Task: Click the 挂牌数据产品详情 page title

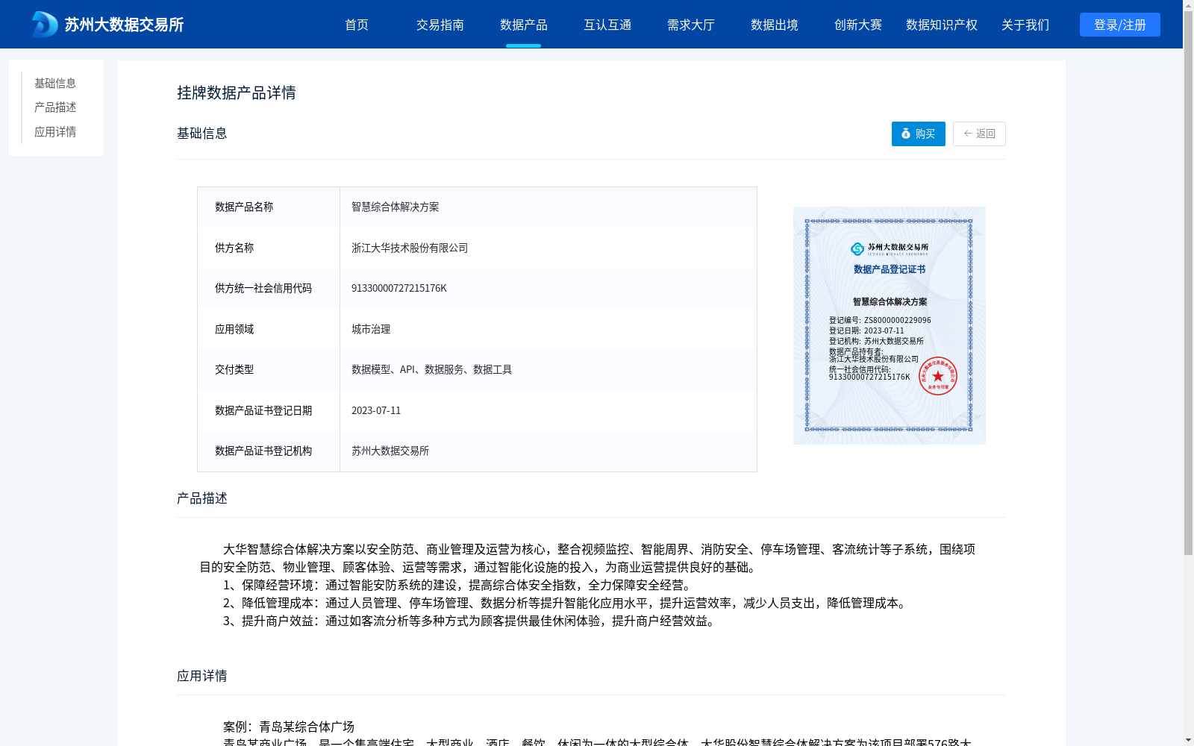Action: (237, 93)
